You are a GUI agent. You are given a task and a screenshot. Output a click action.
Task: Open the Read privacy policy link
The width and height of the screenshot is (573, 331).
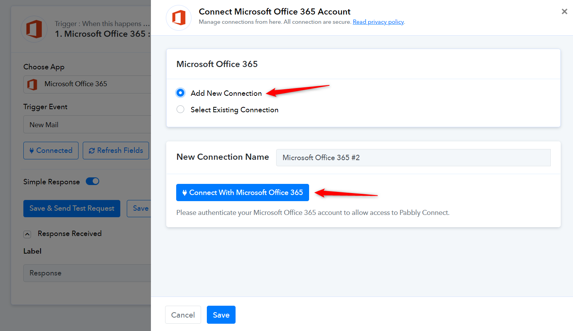tap(378, 22)
